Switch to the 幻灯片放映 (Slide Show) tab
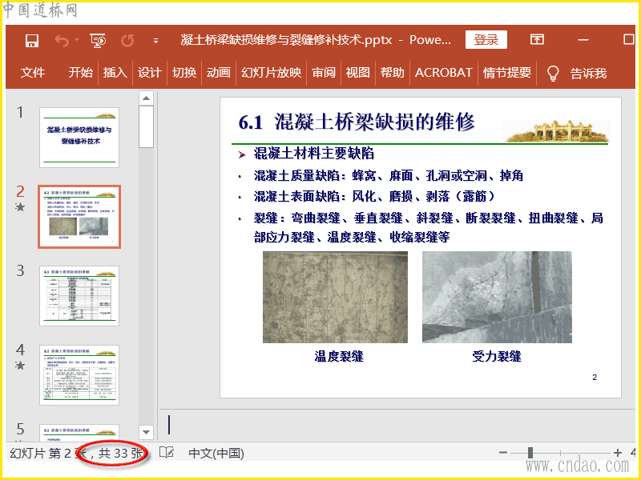The image size is (641, 480). point(271,73)
